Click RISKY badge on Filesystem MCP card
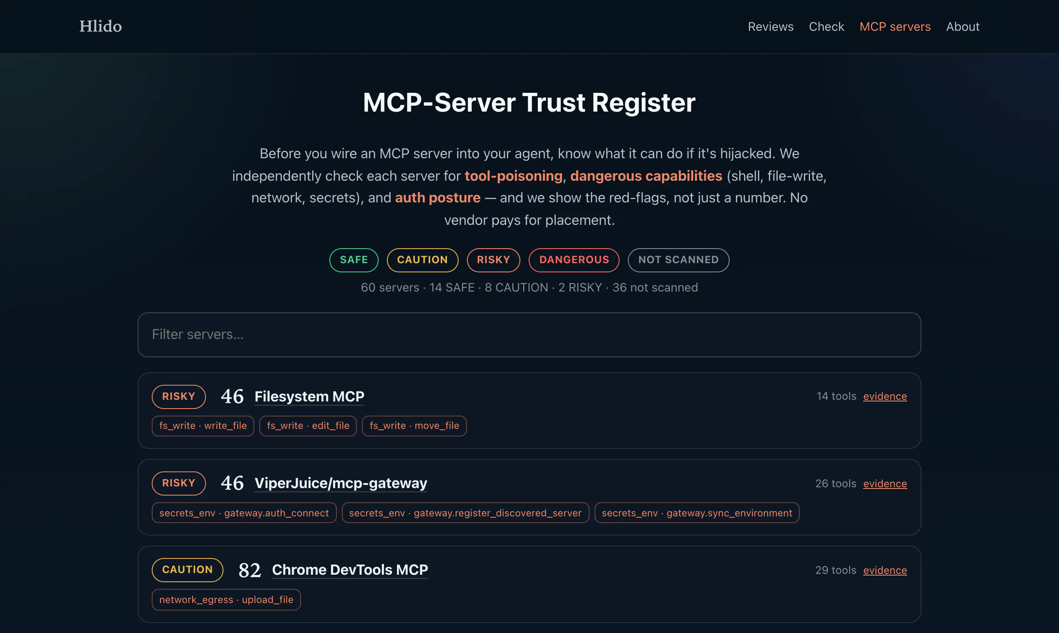 pyautogui.click(x=178, y=396)
